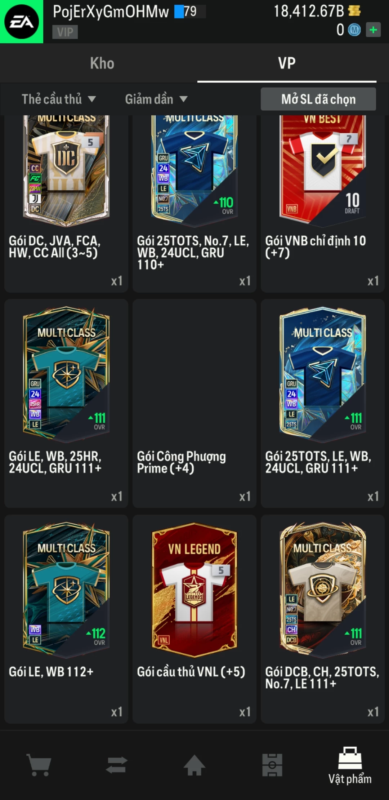
Task: Select the Gói VNB chỉ định 10 pack
Action: point(323,204)
